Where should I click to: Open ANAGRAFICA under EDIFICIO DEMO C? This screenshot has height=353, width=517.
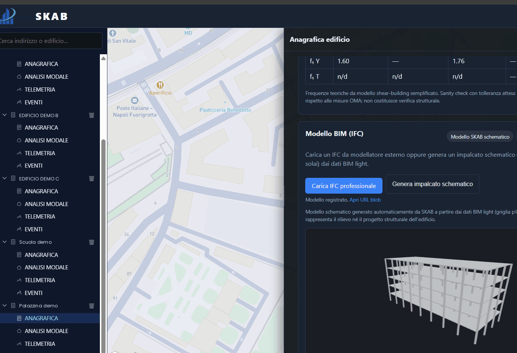tap(41, 191)
